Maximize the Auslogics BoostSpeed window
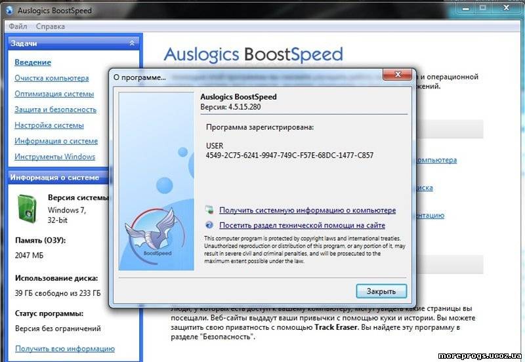This screenshot has height=362, width=525. pyautogui.click(x=483, y=8)
